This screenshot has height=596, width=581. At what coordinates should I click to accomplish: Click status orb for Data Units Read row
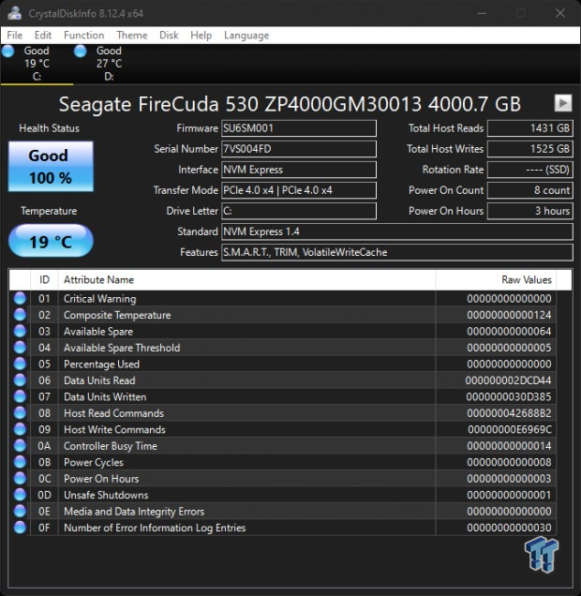pyautogui.click(x=20, y=380)
